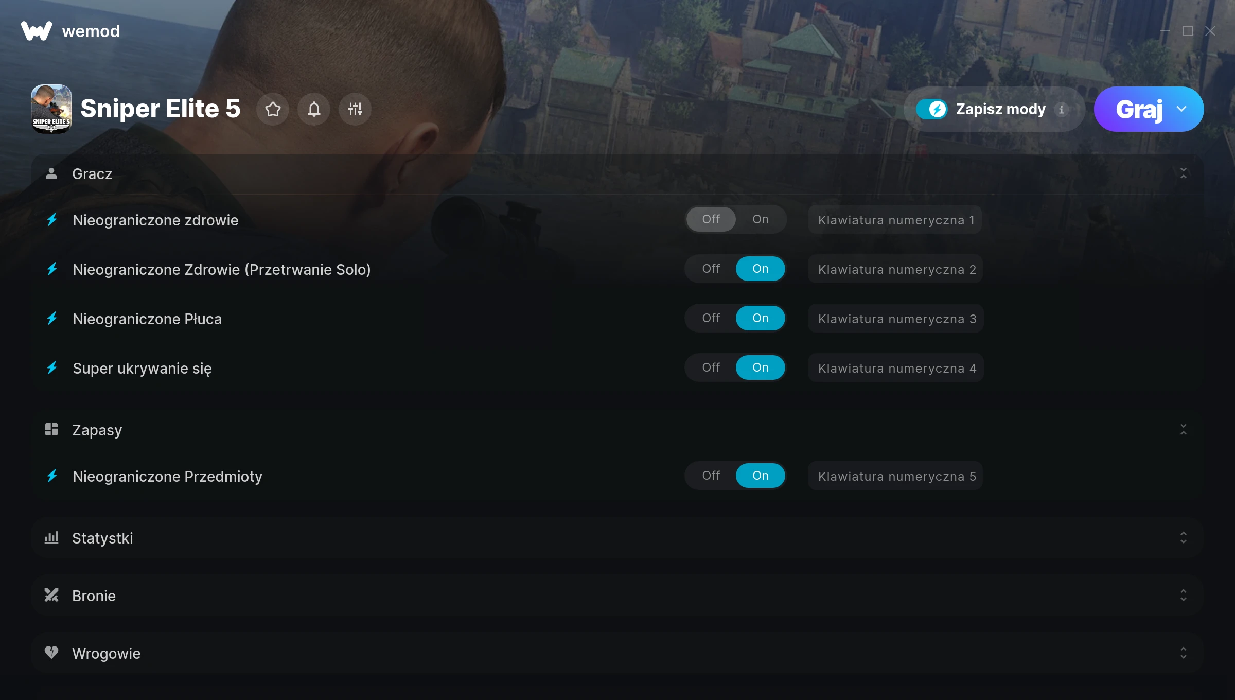Toggle the Zapisz mody switch
1235x700 pixels.
(931, 109)
